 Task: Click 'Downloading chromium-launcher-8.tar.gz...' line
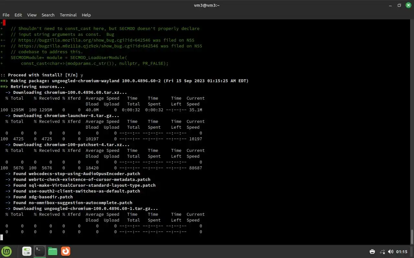(62, 116)
